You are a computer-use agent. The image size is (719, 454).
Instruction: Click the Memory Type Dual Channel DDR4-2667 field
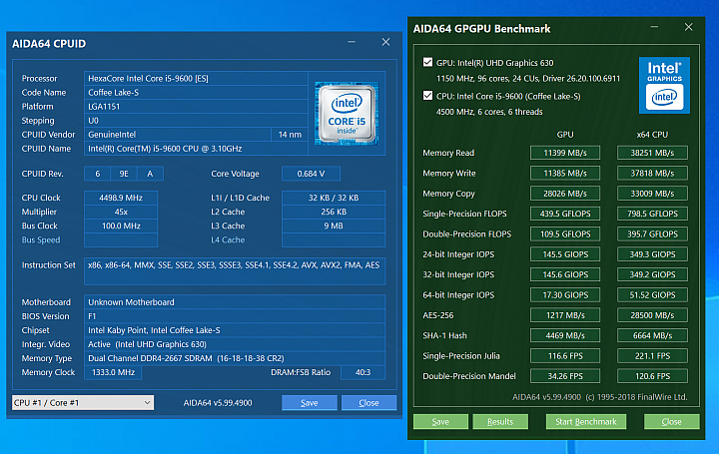tap(235, 358)
